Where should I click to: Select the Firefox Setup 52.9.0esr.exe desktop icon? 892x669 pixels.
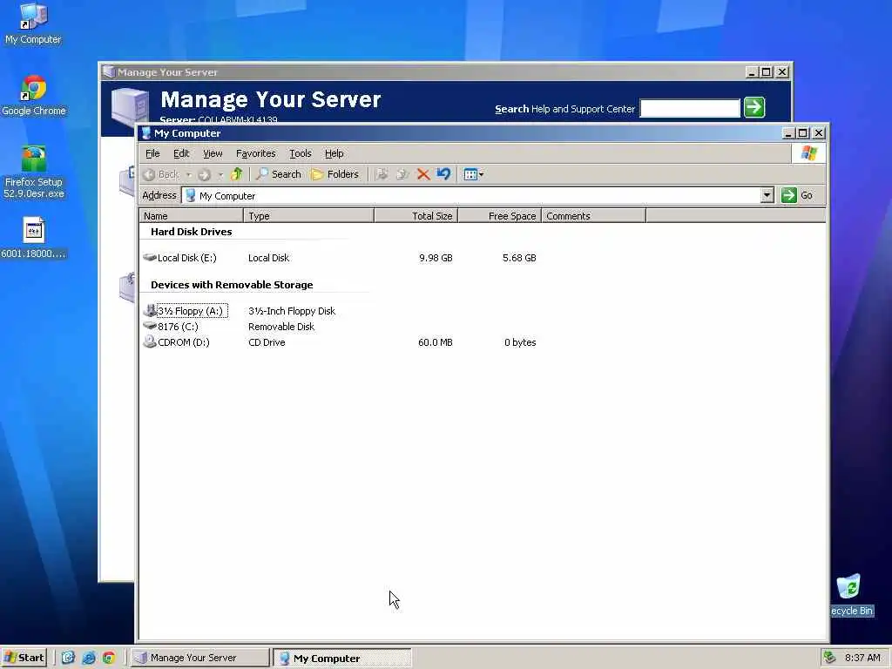point(34,172)
